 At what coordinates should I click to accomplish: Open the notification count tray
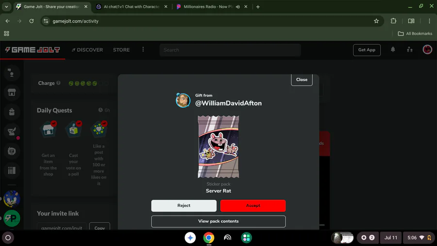coord(368,238)
